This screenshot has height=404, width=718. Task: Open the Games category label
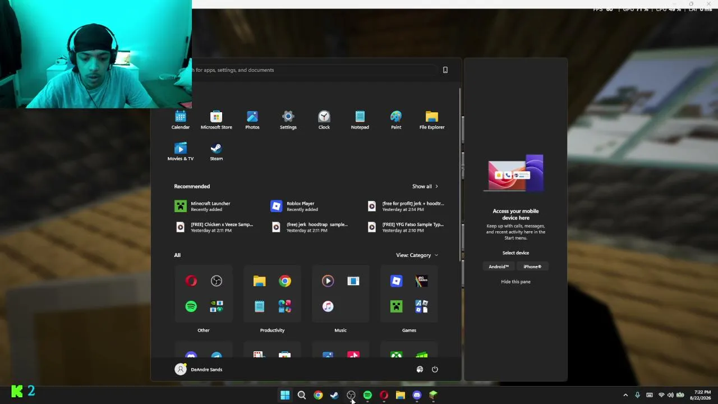coord(409,330)
